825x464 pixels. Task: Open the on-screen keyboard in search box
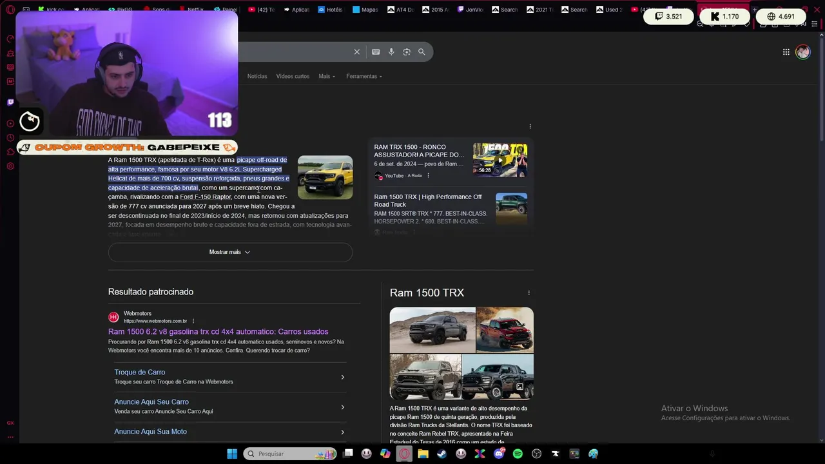(376, 52)
